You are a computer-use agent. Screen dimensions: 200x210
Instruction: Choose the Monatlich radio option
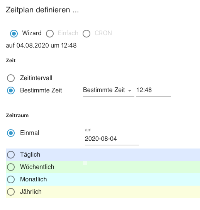[11, 179]
